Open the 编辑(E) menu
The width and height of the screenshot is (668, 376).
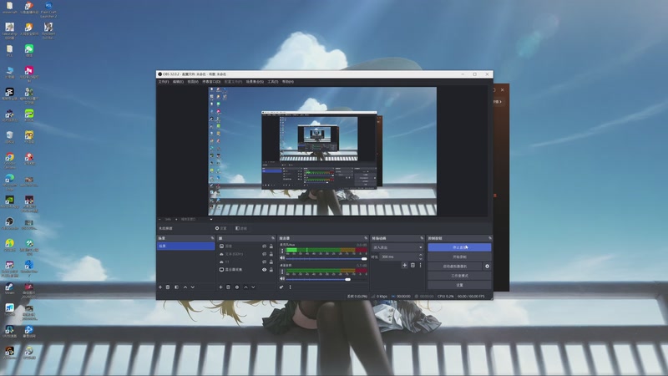point(178,81)
